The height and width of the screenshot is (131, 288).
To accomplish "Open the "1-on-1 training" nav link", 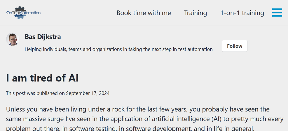I will (242, 13).
